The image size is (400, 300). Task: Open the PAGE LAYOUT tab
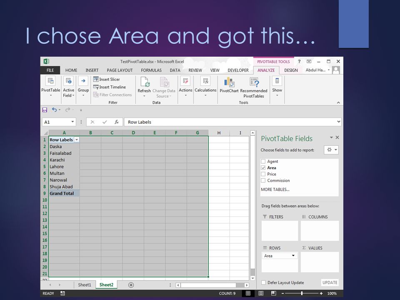coord(120,70)
